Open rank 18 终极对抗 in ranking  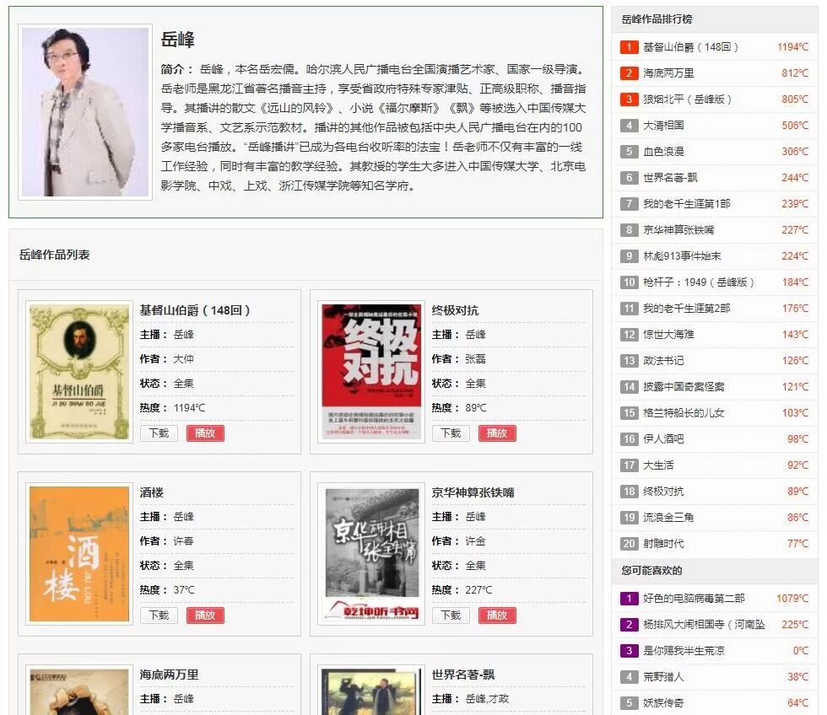pyautogui.click(x=663, y=492)
